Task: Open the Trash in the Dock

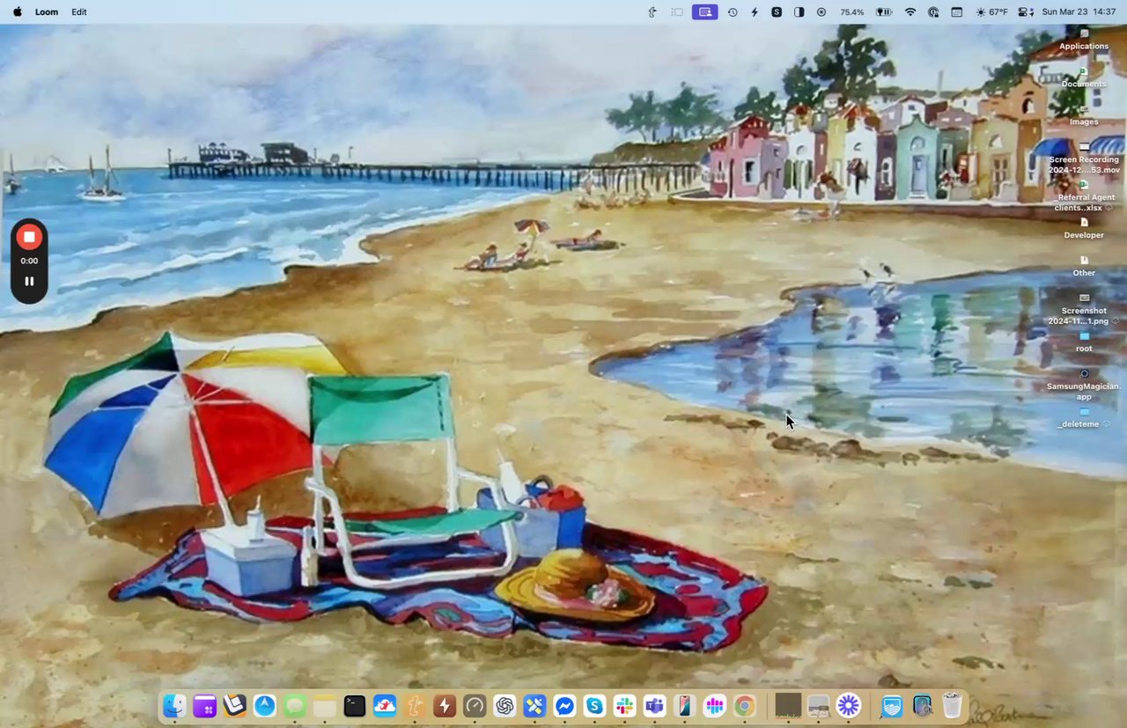Action: point(952,706)
